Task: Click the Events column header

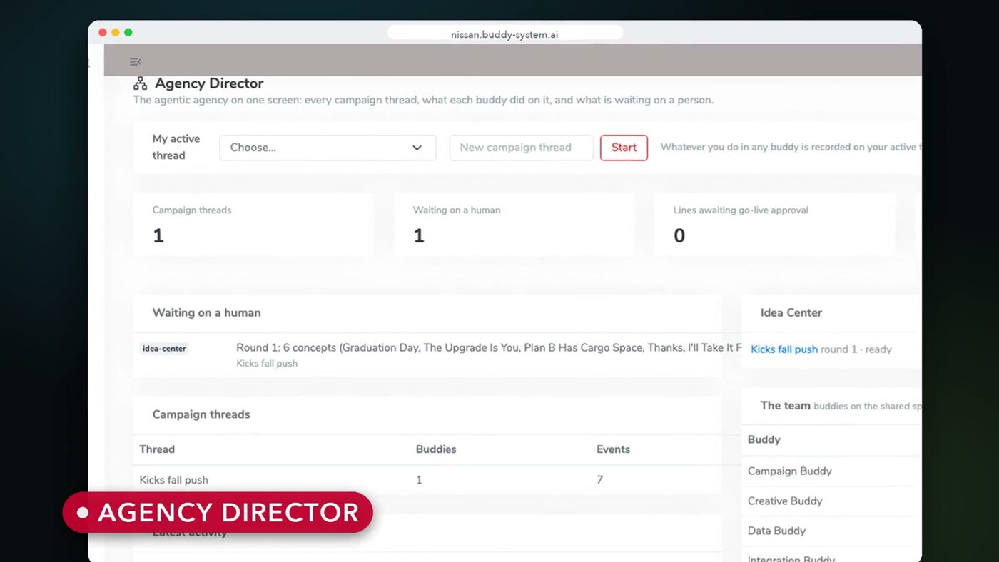Action: (614, 449)
